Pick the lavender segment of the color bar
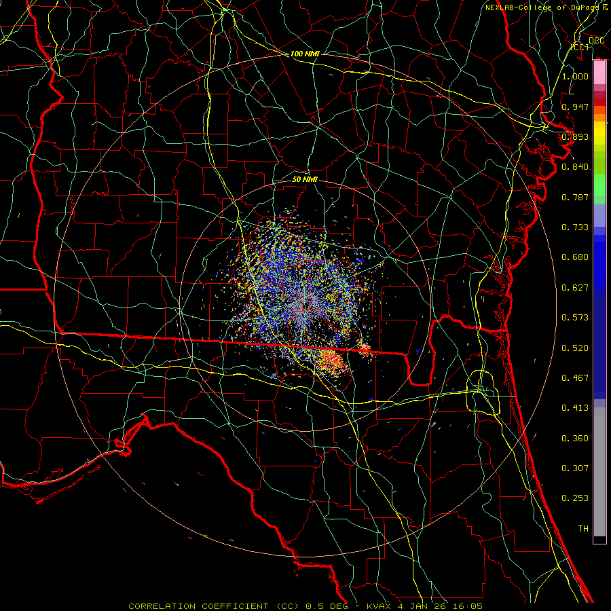 click(599, 216)
